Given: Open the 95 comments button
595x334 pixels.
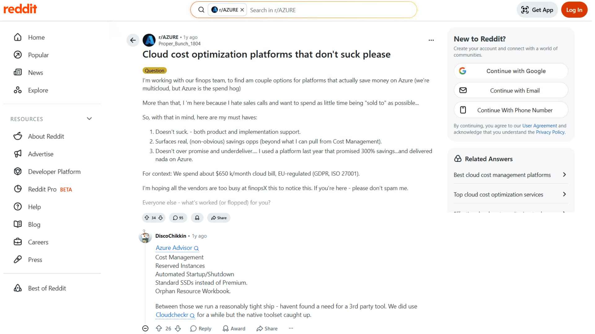Looking at the screenshot, I should 178,218.
